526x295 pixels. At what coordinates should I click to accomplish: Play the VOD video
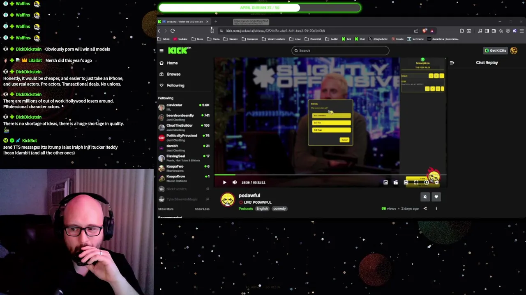pyautogui.click(x=224, y=182)
